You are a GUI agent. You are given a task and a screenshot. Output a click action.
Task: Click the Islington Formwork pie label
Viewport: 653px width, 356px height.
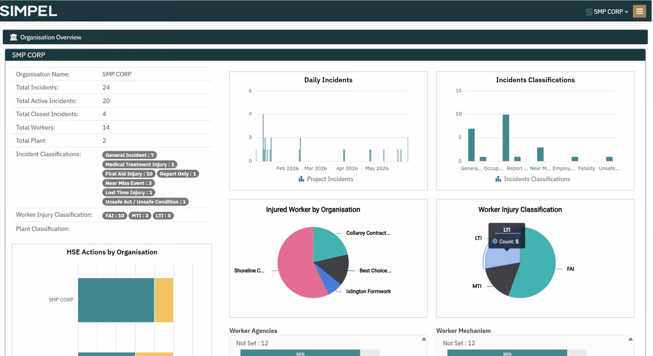click(x=368, y=291)
